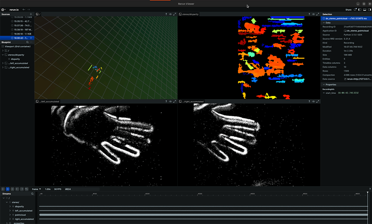This screenshot has width=372, height=224.
Task: Expand .../left_accumulated in Blueprint
Action: click(3, 63)
